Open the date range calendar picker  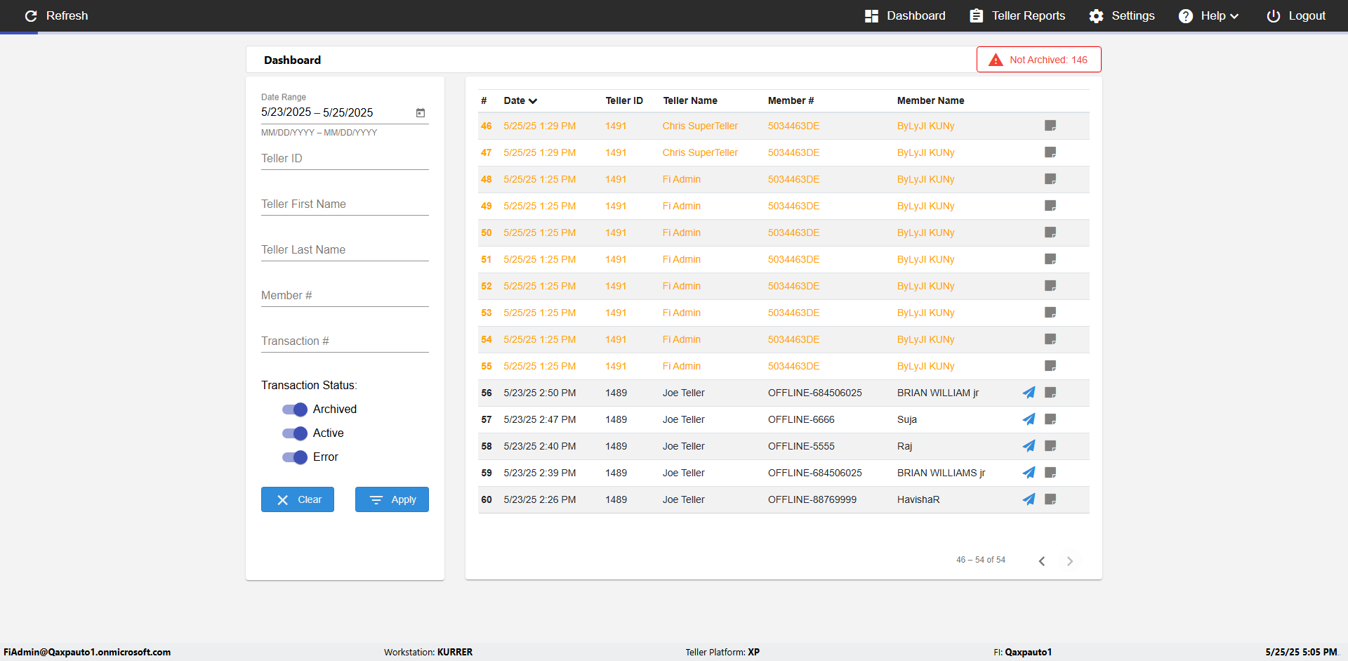pos(421,112)
